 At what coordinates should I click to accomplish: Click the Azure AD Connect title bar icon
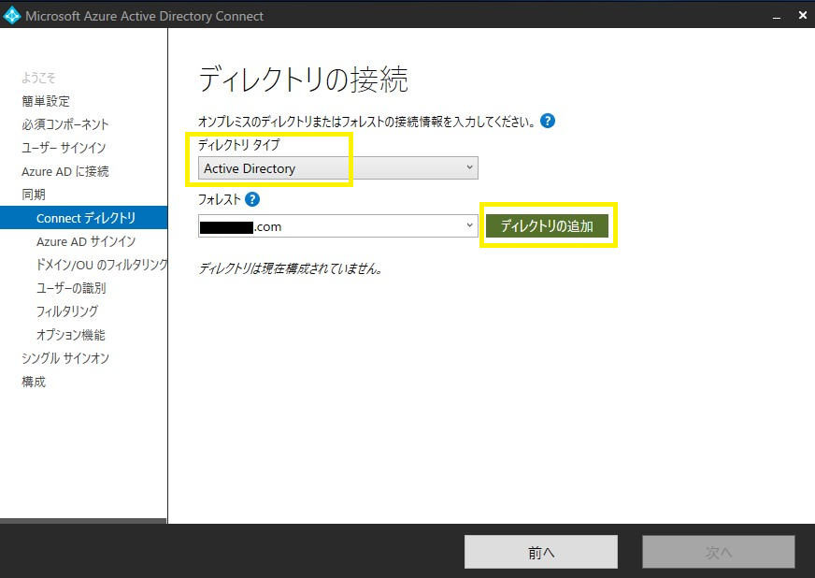[11, 16]
